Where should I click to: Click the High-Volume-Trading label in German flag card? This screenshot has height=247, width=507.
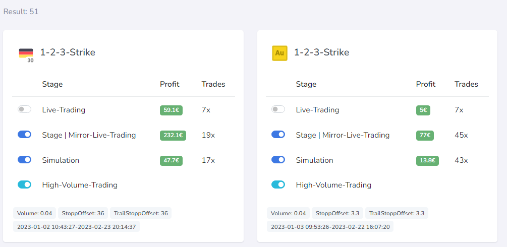tap(80, 186)
